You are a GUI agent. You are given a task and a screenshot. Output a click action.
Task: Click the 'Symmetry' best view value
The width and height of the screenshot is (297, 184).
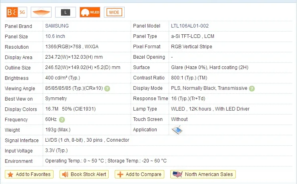[x=56, y=99]
